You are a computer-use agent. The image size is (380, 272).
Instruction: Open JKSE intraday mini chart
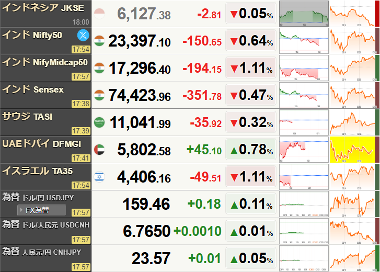pyautogui.click(x=304, y=14)
